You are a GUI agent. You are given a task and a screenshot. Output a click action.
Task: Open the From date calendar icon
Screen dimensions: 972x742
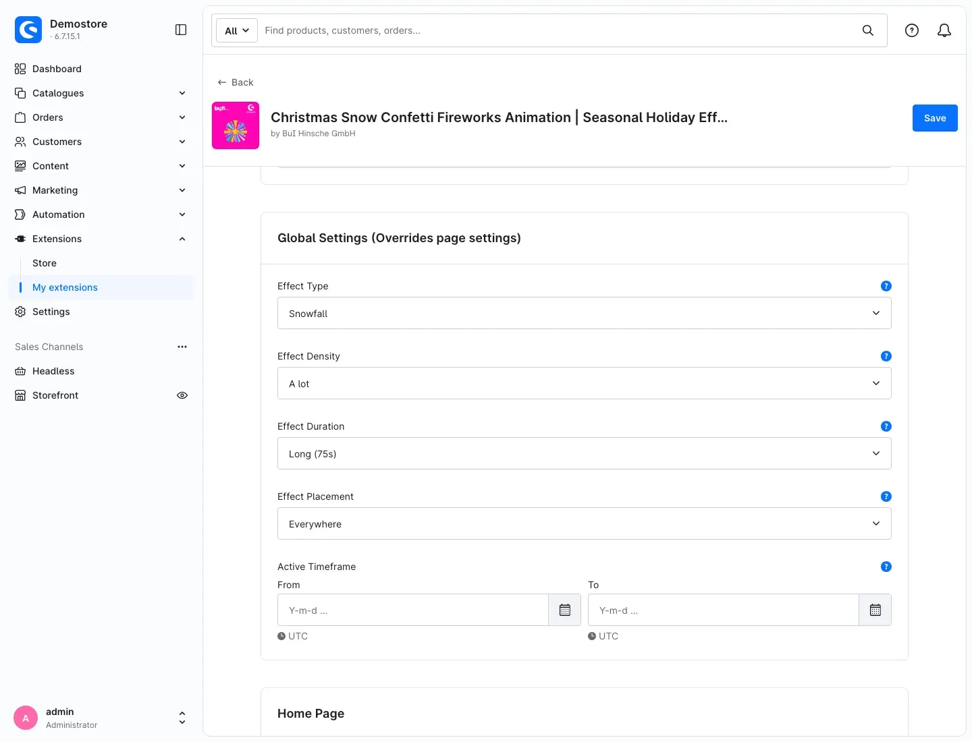565,610
